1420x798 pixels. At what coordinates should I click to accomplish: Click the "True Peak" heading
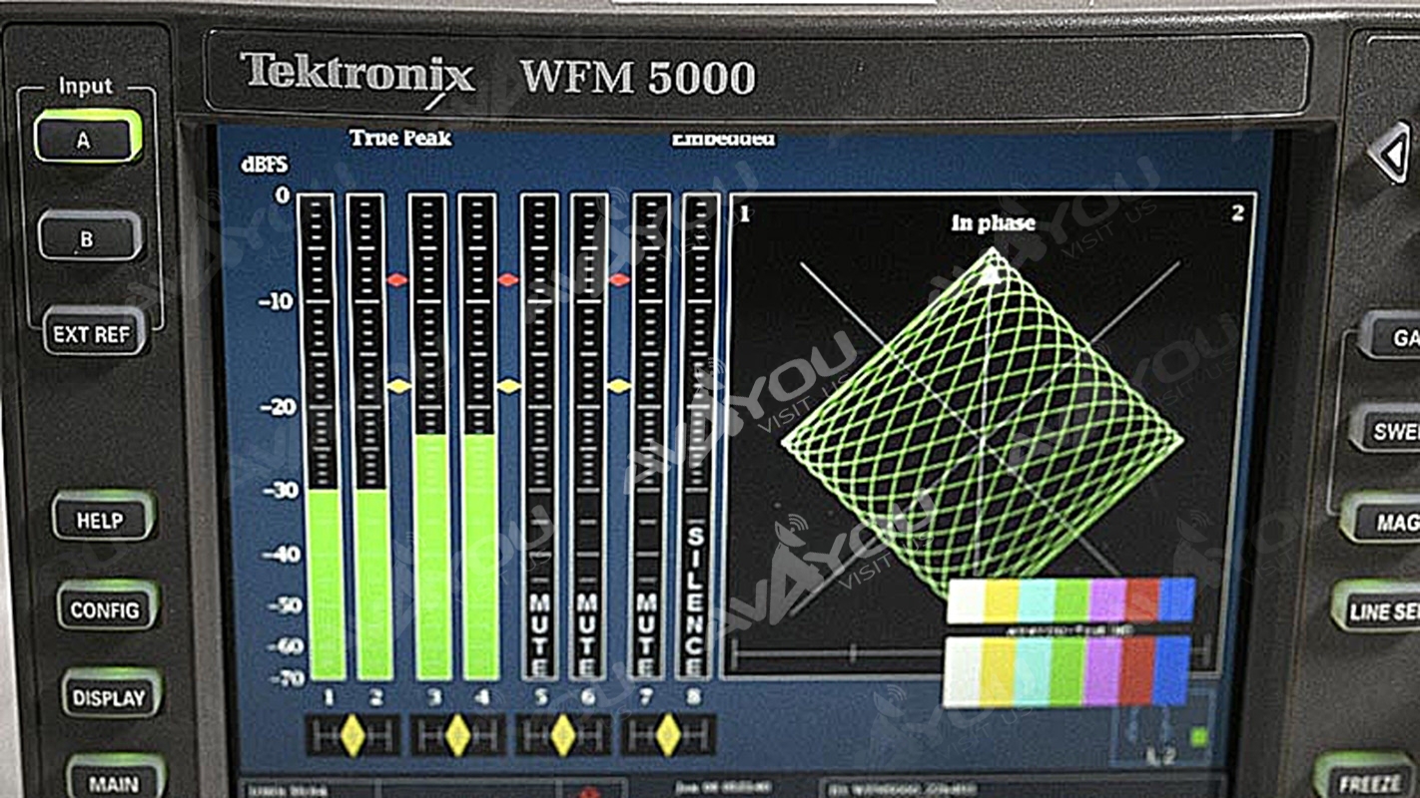(400, 139)
